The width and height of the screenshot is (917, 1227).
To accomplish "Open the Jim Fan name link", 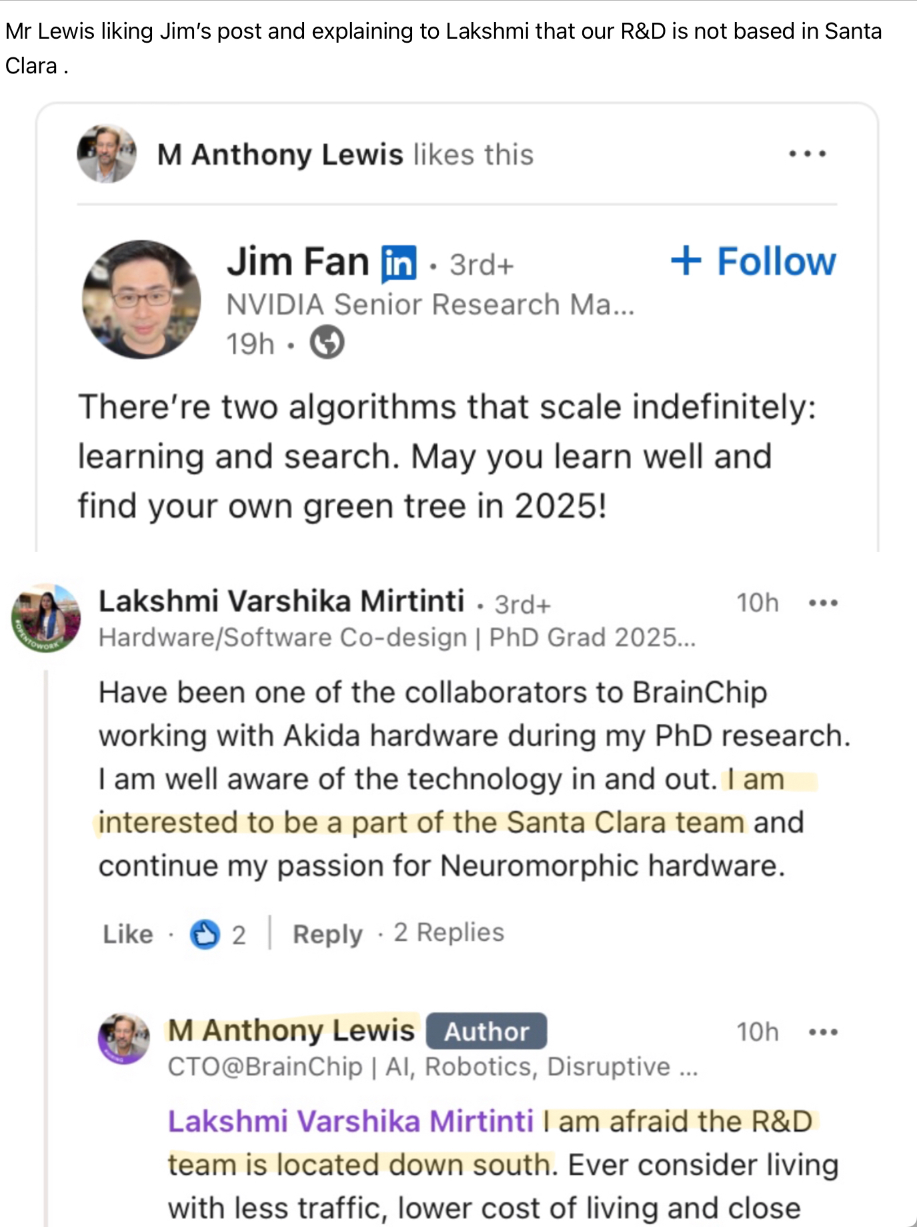I will pyautogui.click(x=297, y=262).
